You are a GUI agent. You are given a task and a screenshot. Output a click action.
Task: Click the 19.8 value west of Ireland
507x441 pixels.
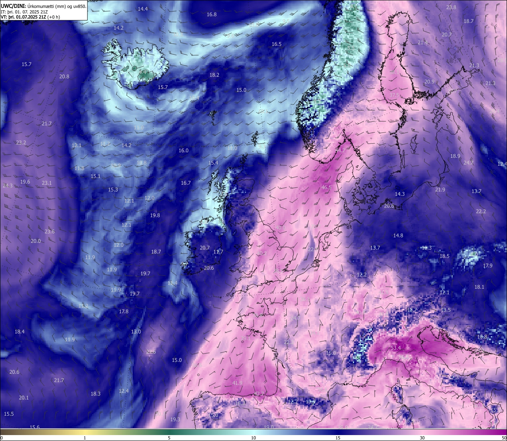point(155,215)
